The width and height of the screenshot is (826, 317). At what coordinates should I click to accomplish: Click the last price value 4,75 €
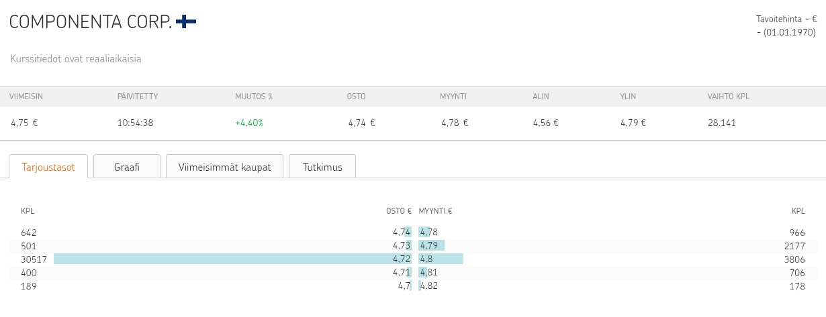point(24,123)
